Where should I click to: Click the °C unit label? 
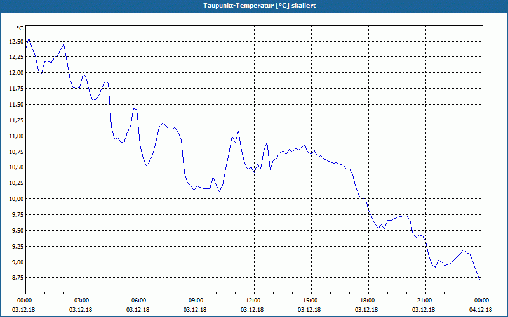[x=20, y=29]
